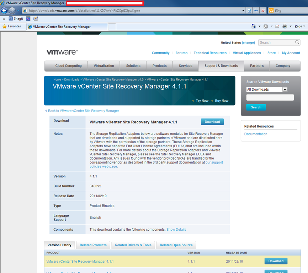Screen dimensions: 308x273
Task: Click Download button beside Site Recovery Manager 4.1.1 heading
Action: [212, 122]
